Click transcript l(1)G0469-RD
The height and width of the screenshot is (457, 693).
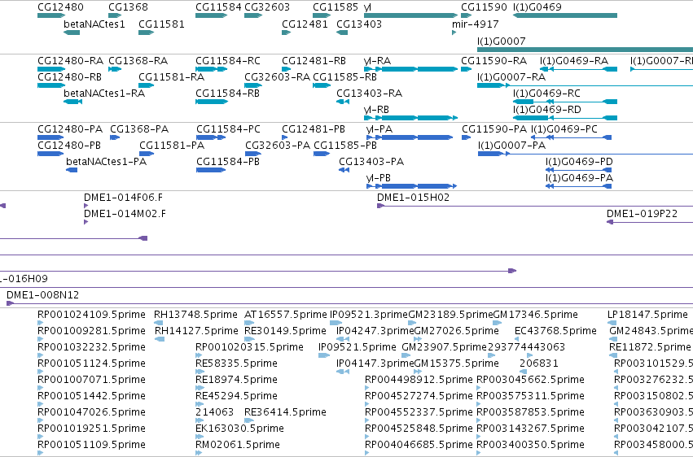565,118
